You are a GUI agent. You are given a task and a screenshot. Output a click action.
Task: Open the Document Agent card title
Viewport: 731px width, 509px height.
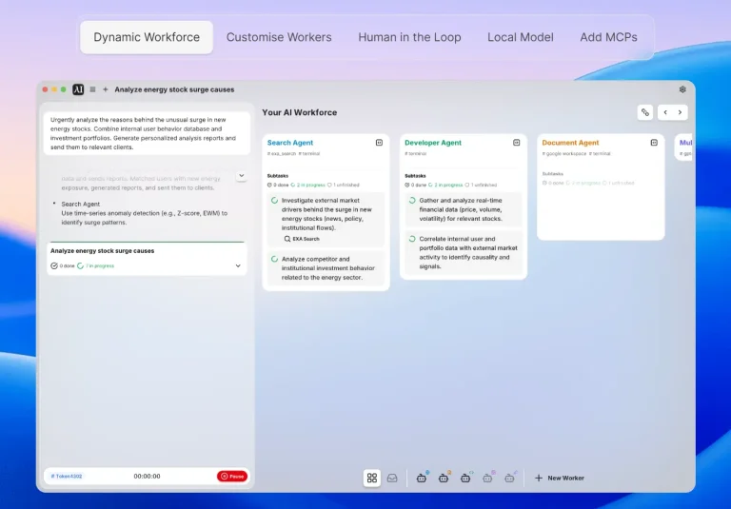[x=571, y=143]
